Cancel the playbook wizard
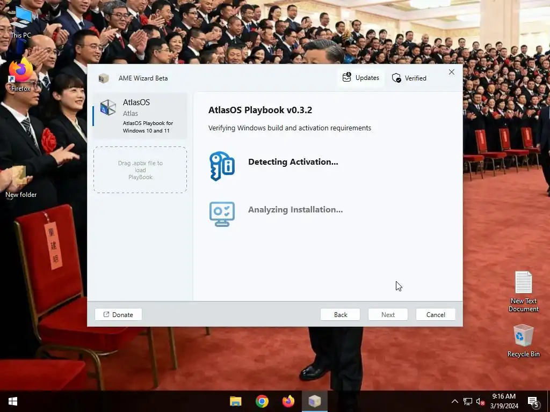Image resolution: width=550 pixels, height=412 pixels. click(436, 314)
